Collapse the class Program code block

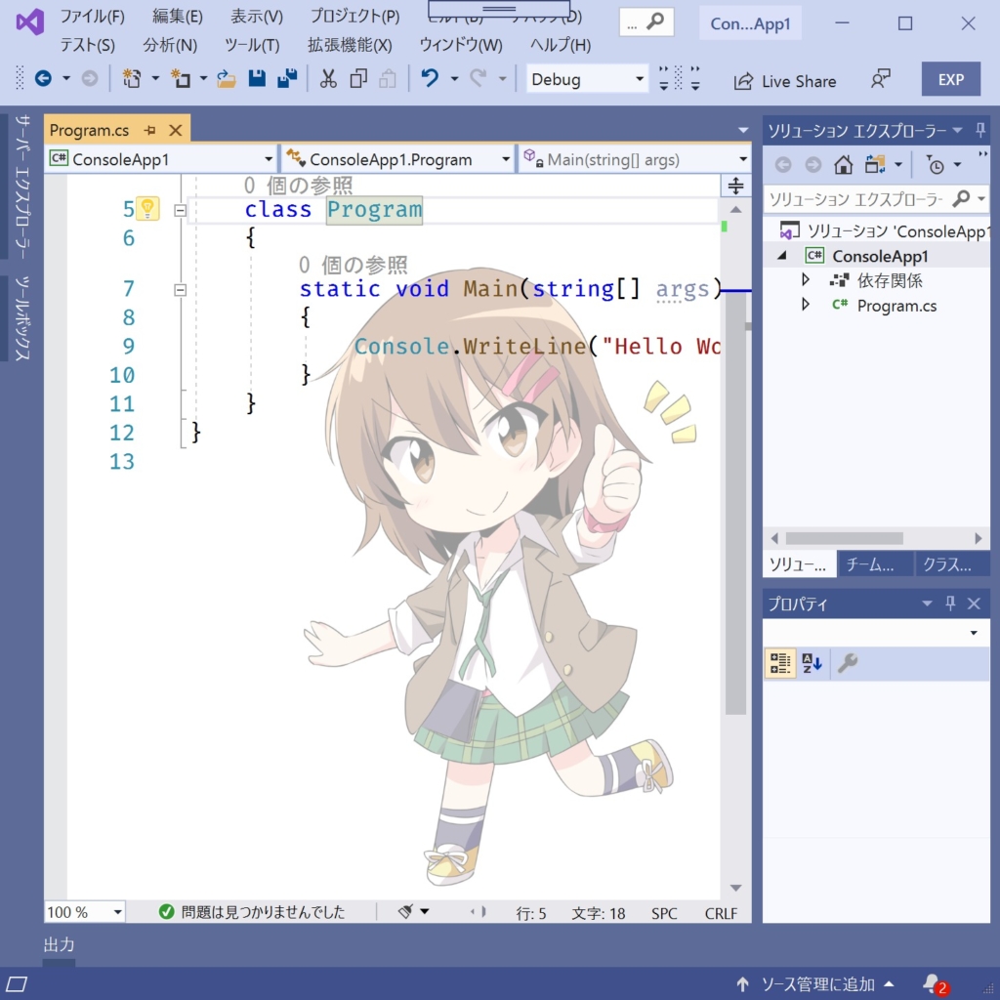[x=180, y=209]
